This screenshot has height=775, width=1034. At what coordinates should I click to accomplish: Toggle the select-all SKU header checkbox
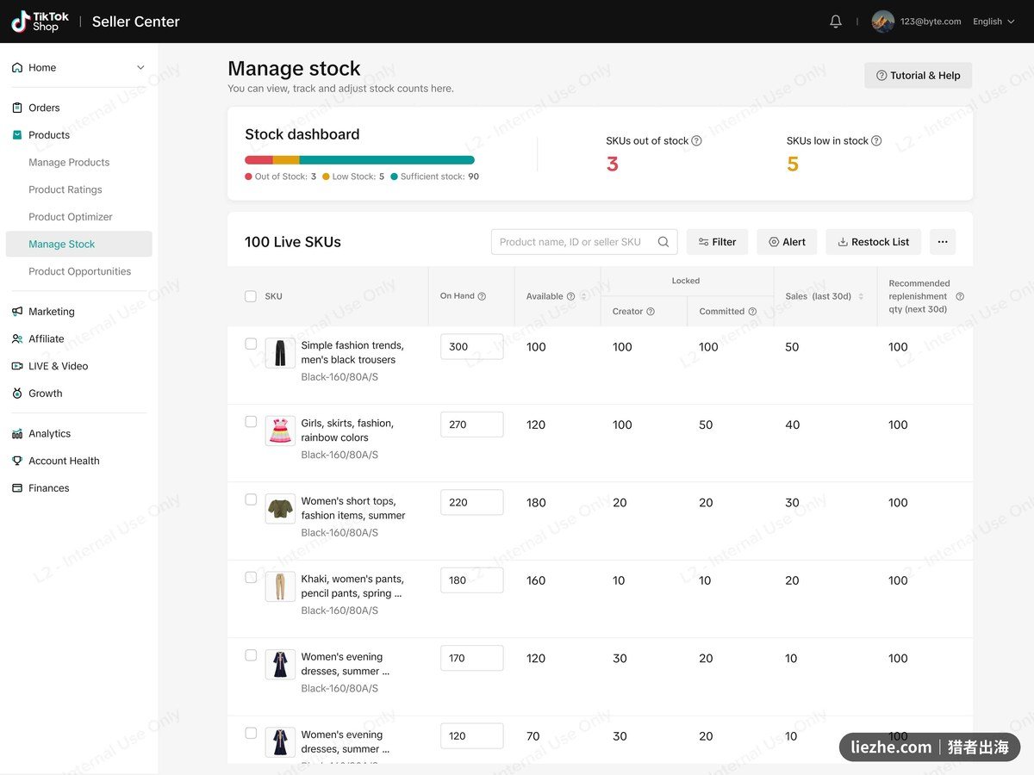(251, 296)
